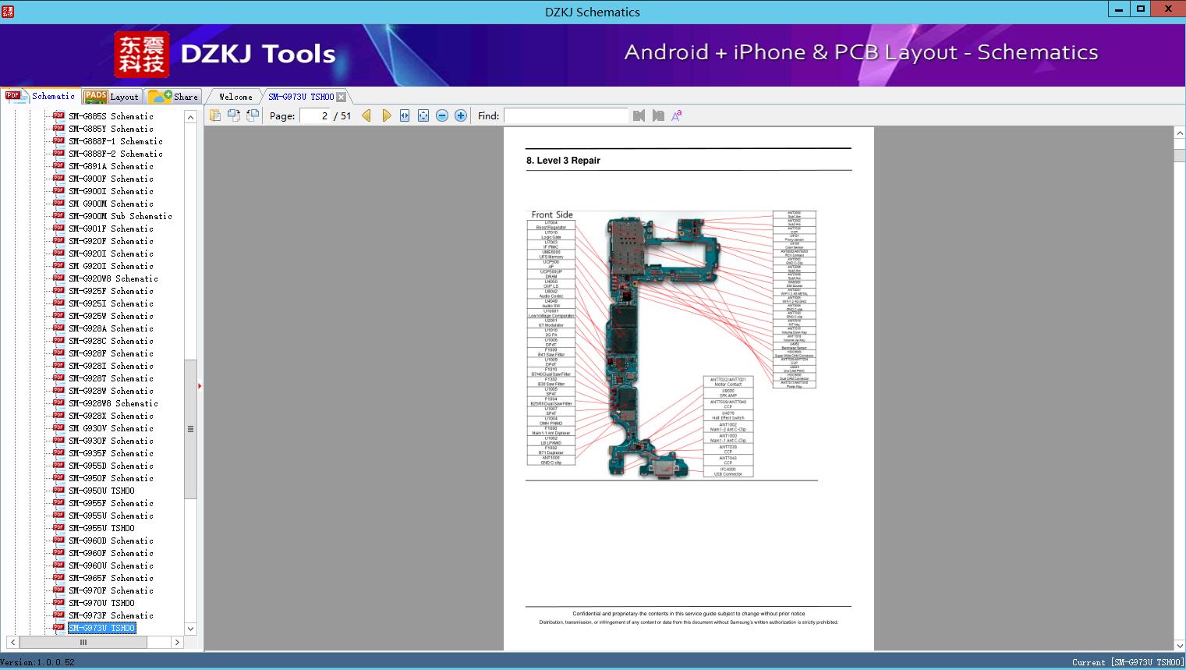1186x670 pixels.
Task: Click the rotate counterclockwise icon
Action: [x=234, y=115]
